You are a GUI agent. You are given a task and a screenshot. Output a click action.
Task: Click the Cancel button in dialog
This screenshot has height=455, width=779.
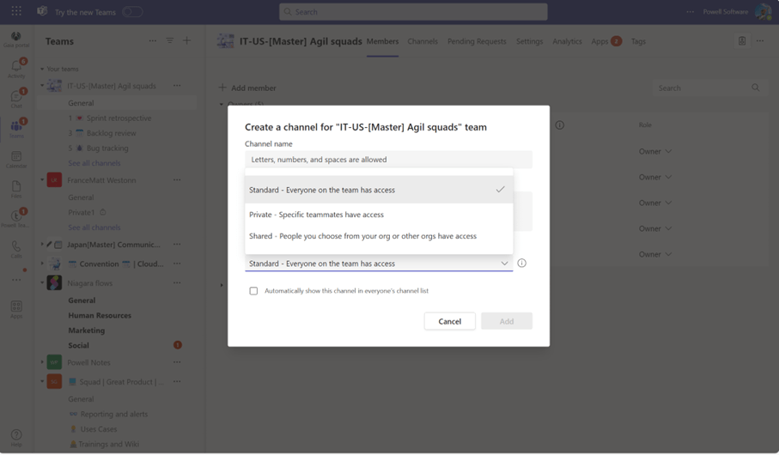click(x=449, y=321)
